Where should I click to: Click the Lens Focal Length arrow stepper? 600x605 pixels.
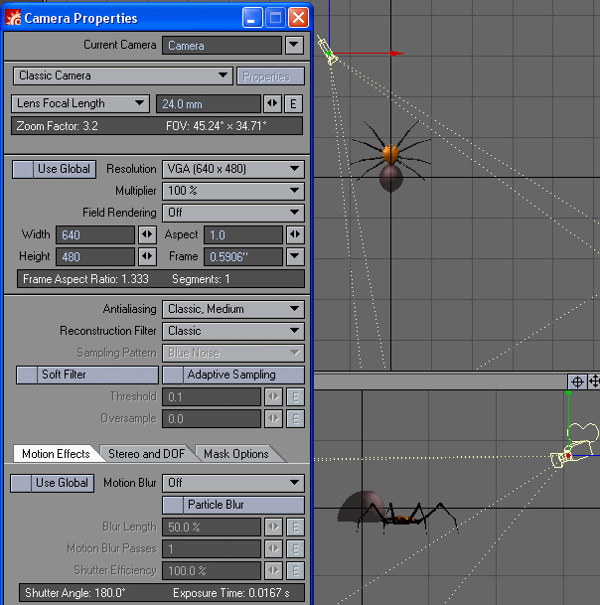tap(273, 104)
